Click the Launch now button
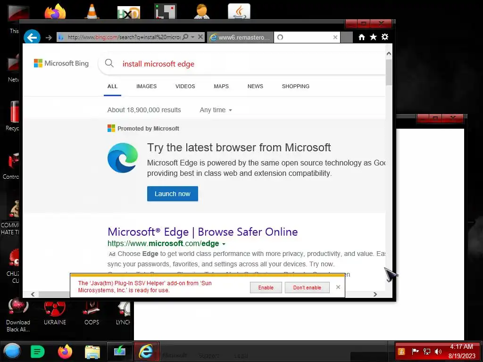The height and width of the screenshot is (362, 483). [173, 194]
